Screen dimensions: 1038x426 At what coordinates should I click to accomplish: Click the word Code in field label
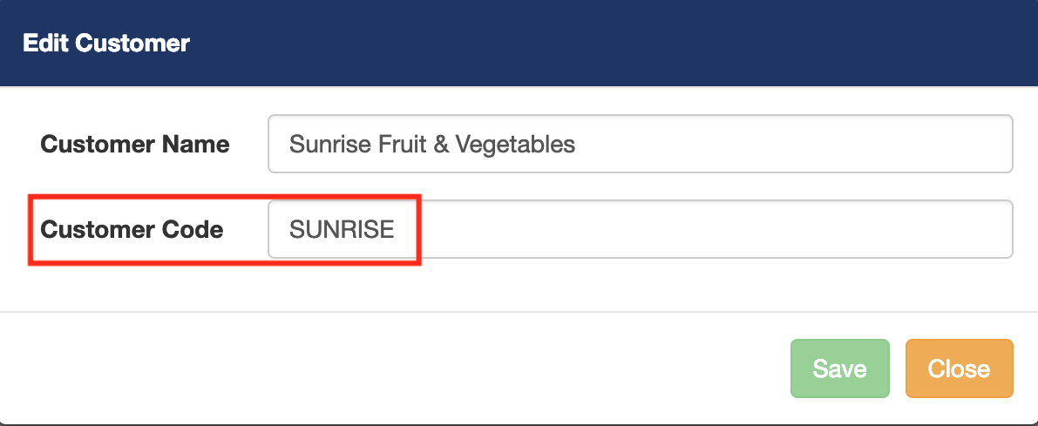pyautogui.click(x=192, y=229)
